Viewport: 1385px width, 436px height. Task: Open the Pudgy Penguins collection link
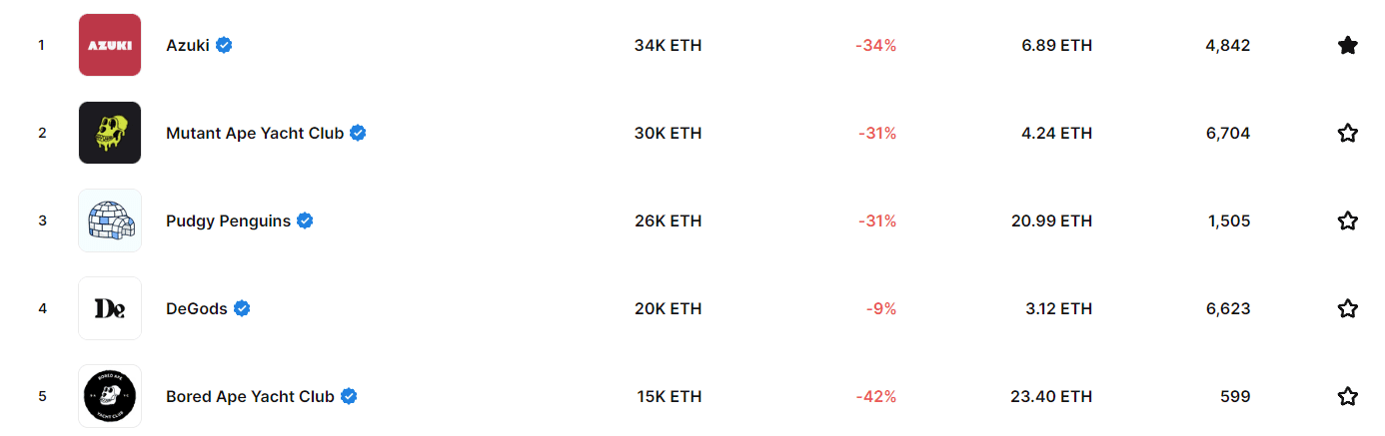(229, 220)
